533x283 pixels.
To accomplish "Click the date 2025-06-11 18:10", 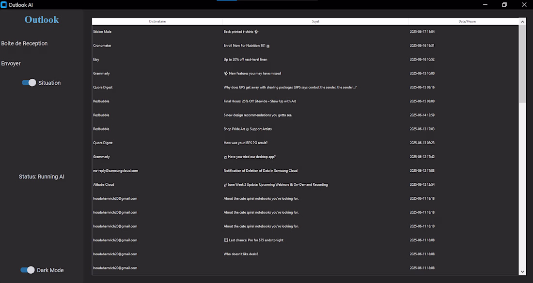I will [422, 226].
